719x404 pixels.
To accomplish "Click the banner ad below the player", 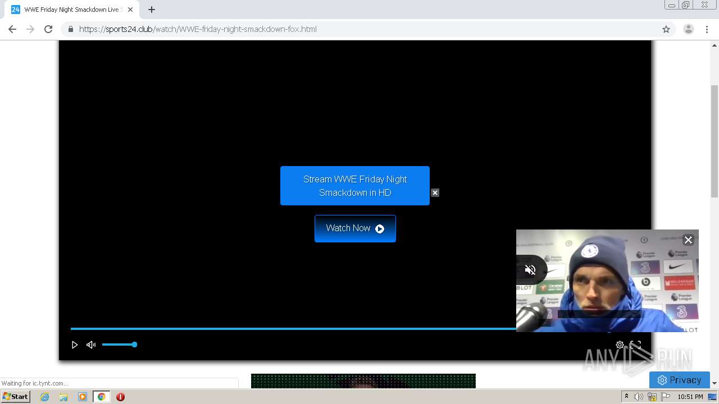I will click(363, 381).
